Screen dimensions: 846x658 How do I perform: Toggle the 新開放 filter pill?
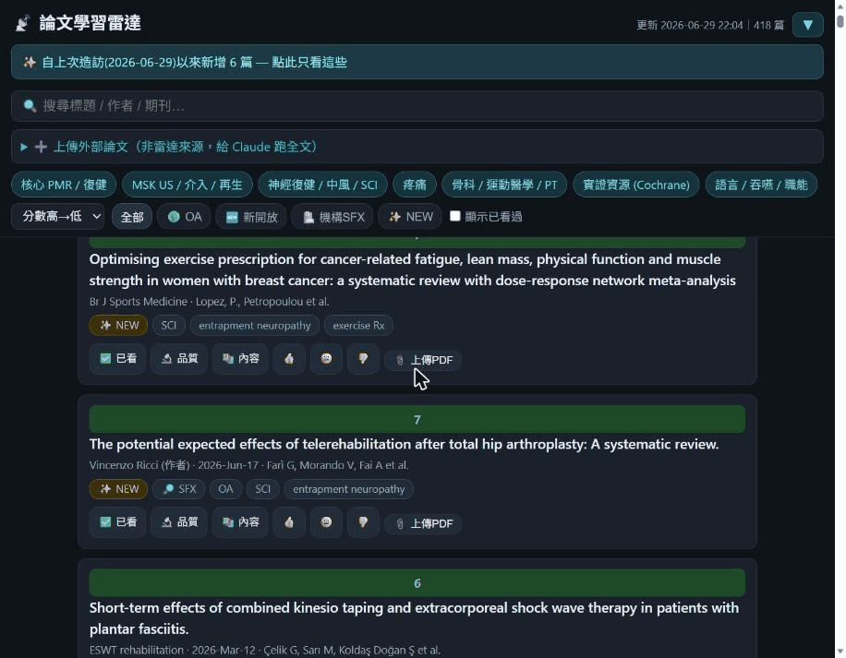coord(251,217)
